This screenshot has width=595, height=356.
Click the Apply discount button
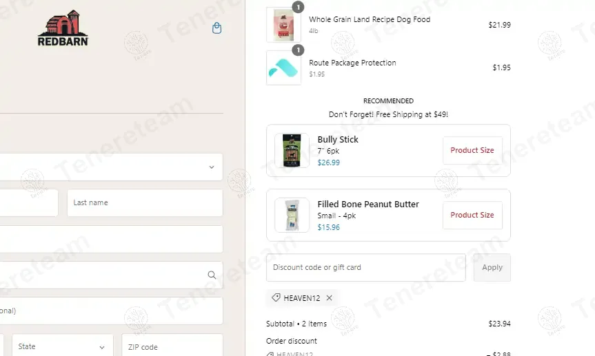(x=492, y=268)
